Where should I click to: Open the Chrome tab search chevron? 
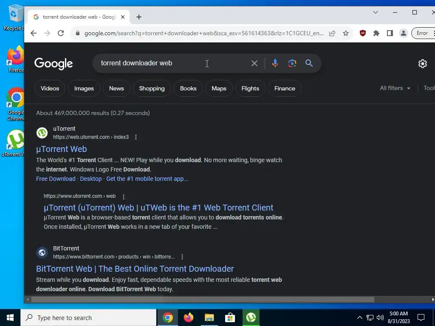376,12
